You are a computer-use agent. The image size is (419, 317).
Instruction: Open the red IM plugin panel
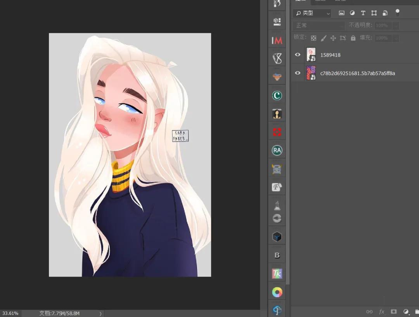click(277, 40)
